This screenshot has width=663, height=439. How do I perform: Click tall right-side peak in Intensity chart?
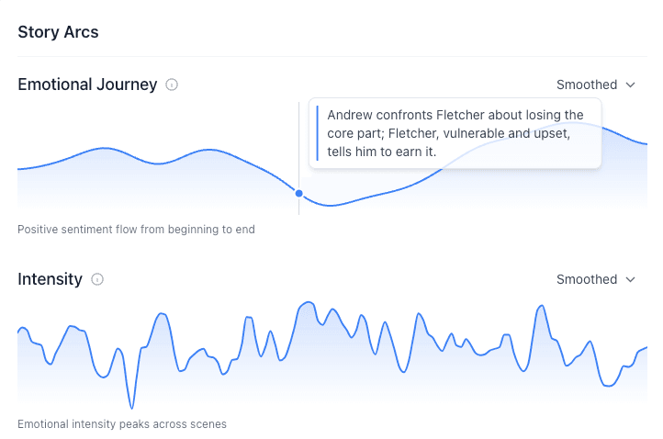[x=541, y=306]
